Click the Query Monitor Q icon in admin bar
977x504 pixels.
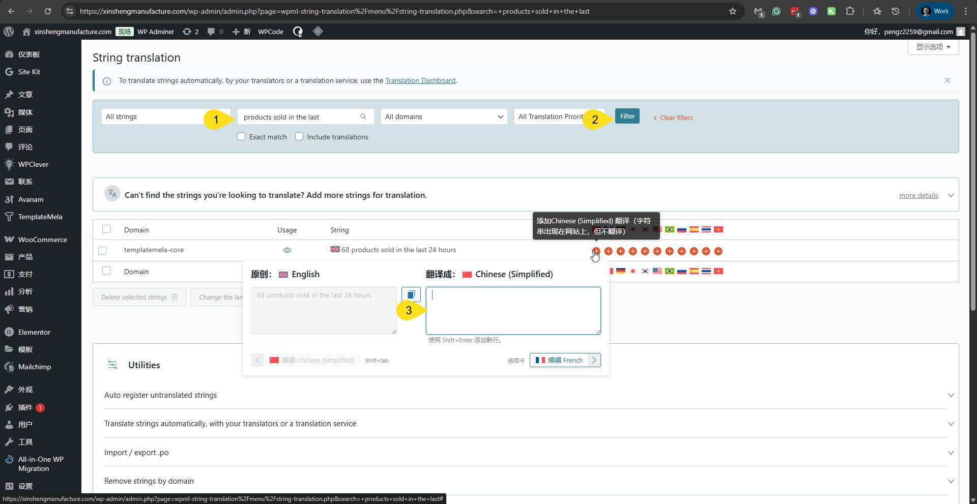[x=298, y=32]
